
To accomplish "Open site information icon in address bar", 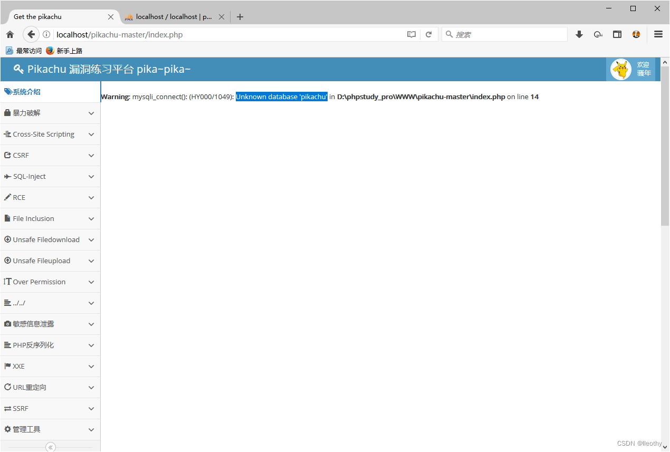I will [46, 35].
